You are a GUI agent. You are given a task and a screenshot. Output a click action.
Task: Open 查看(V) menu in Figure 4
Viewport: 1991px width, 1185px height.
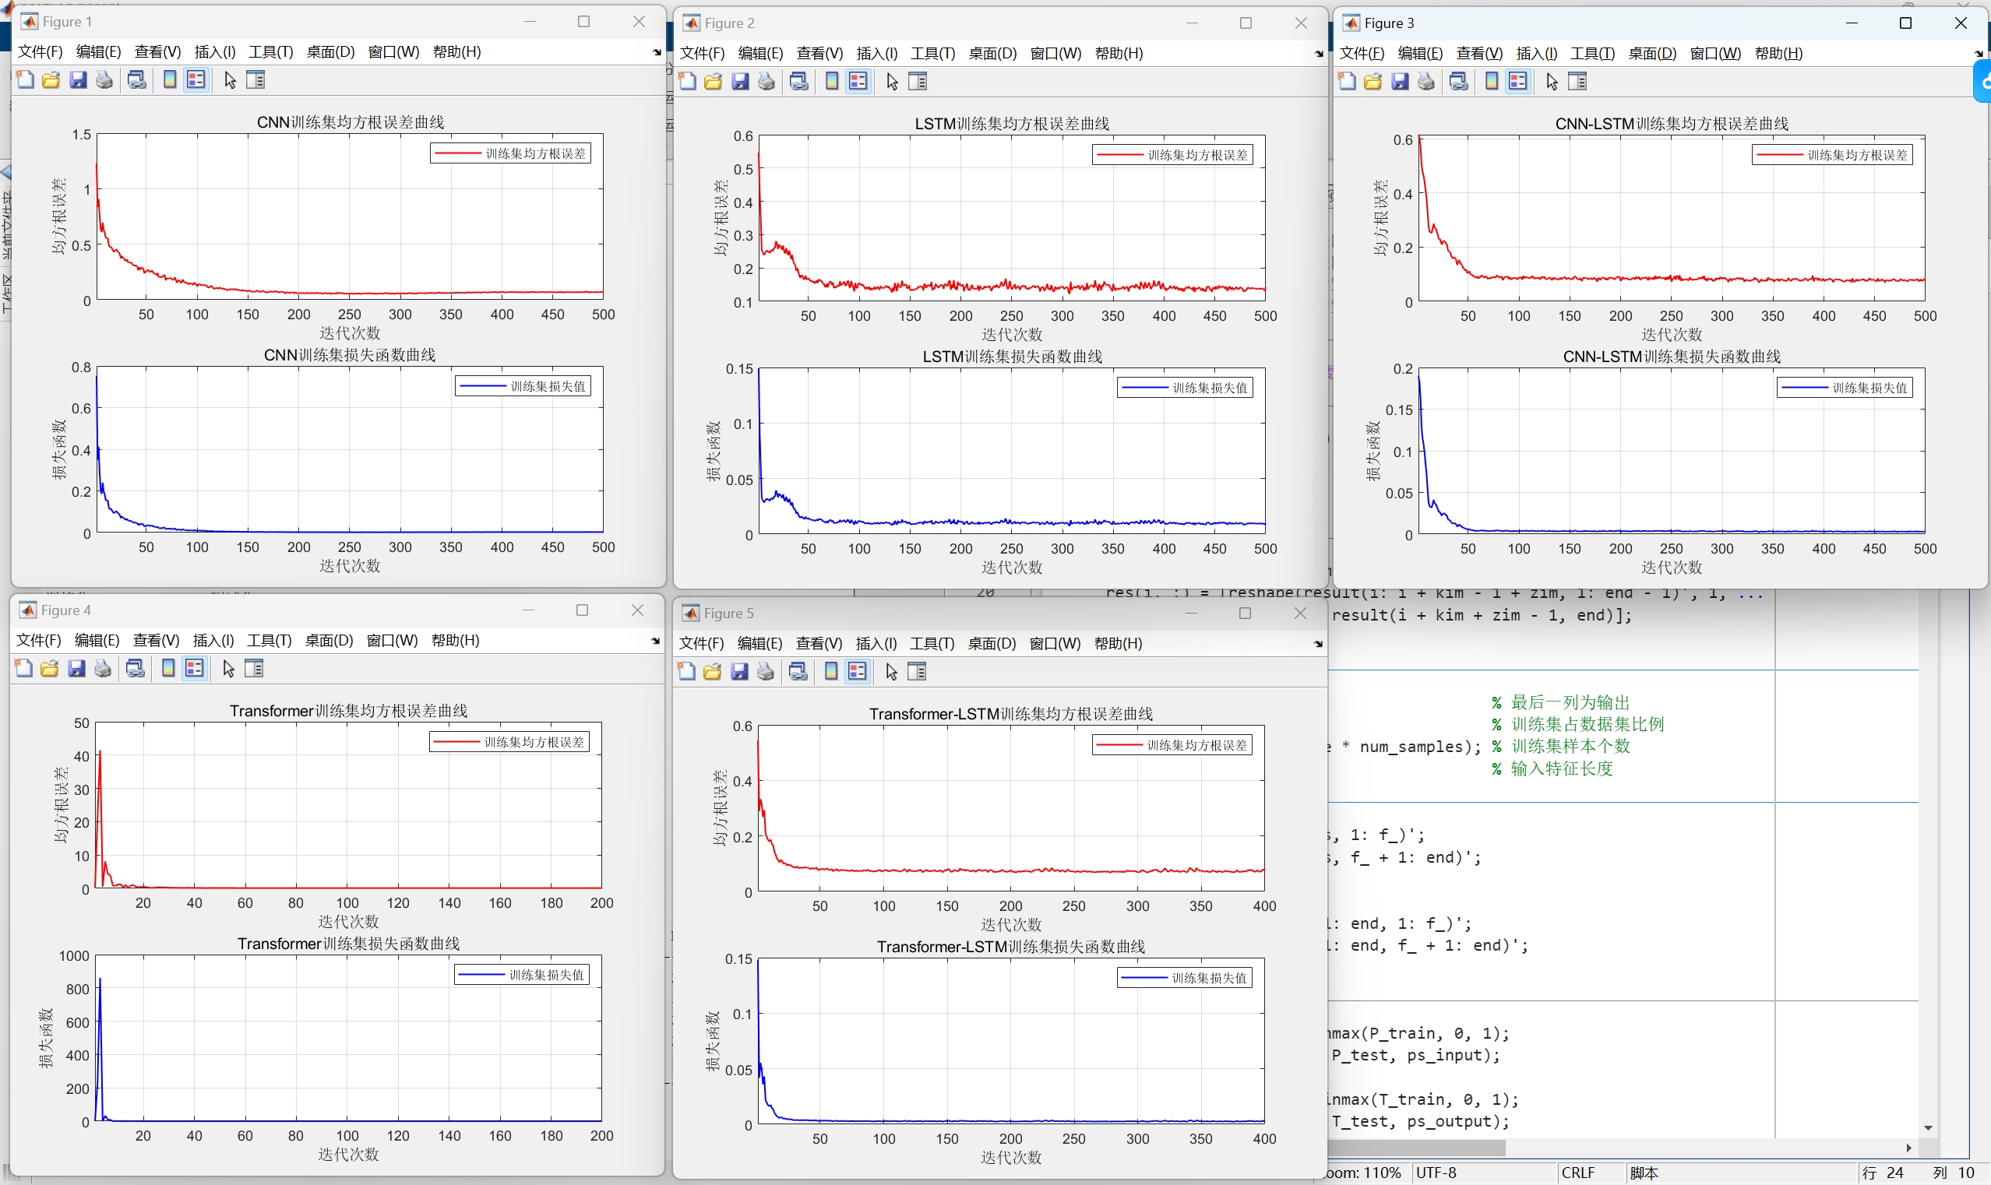coord(157,641)
